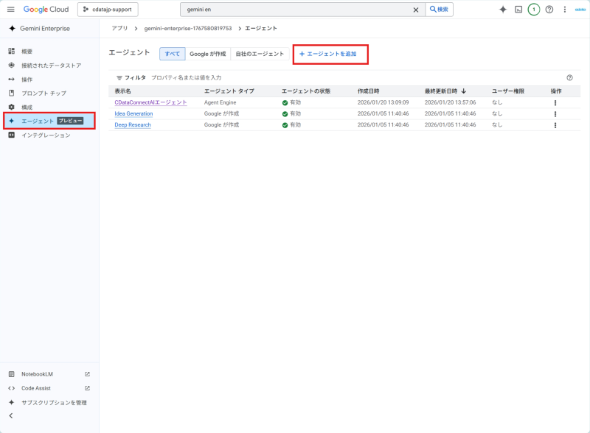Click the 検索 search button
Viewport: 590px width, 433px height.
(439, 10)
